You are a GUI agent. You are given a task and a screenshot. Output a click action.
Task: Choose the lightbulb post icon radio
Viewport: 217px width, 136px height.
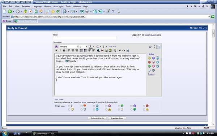click(x=119, y=110)
